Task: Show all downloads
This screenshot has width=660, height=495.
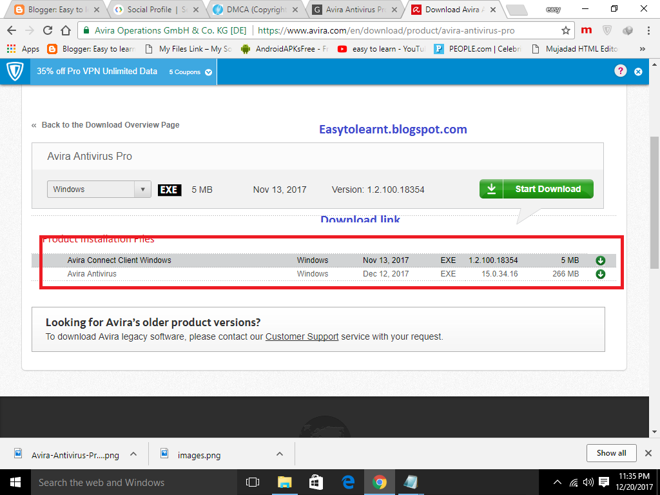Action: pyautogui.click(x=611, y=453)
